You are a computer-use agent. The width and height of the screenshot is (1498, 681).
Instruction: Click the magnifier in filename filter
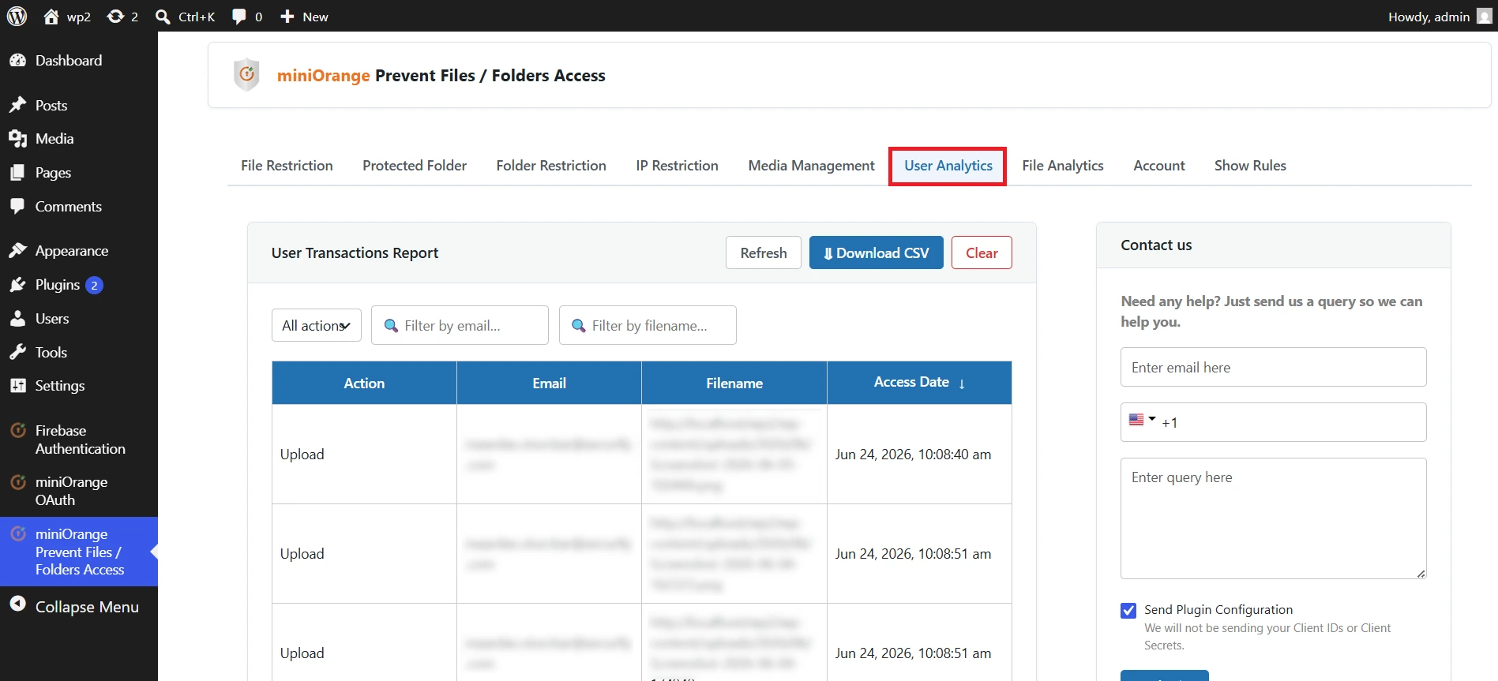pyautogui.click(x=578, y=325)
